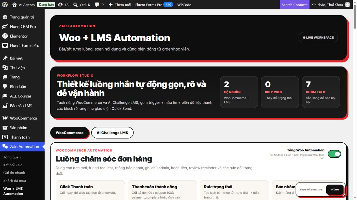Click the Zalo Automation chat icon
The width and height of the screenshot is (357, 200).
5,147
